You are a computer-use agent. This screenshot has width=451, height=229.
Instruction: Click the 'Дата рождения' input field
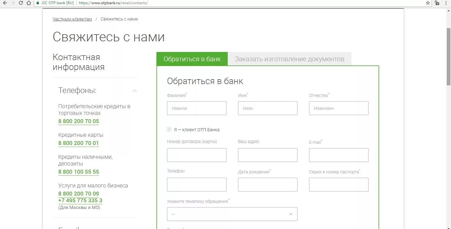point(268,185)
